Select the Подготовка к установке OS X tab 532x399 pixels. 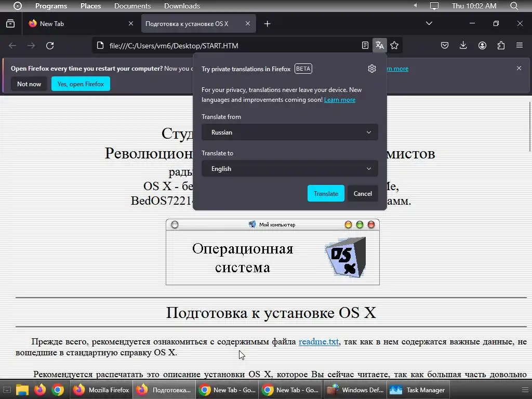[198, 23]
